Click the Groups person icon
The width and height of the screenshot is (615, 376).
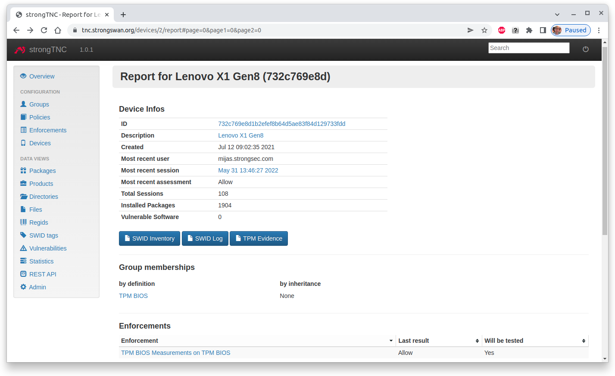click(23, 104)
